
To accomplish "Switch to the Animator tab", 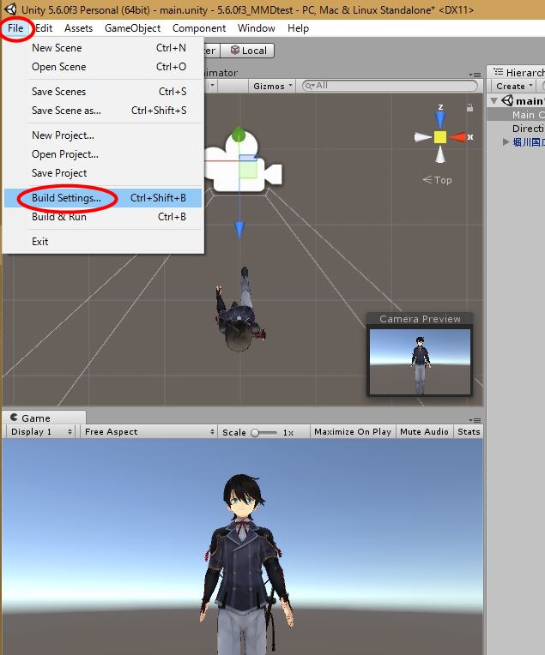I will [221, 73].
